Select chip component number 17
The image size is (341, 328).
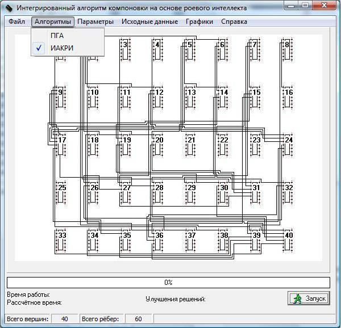61,145
